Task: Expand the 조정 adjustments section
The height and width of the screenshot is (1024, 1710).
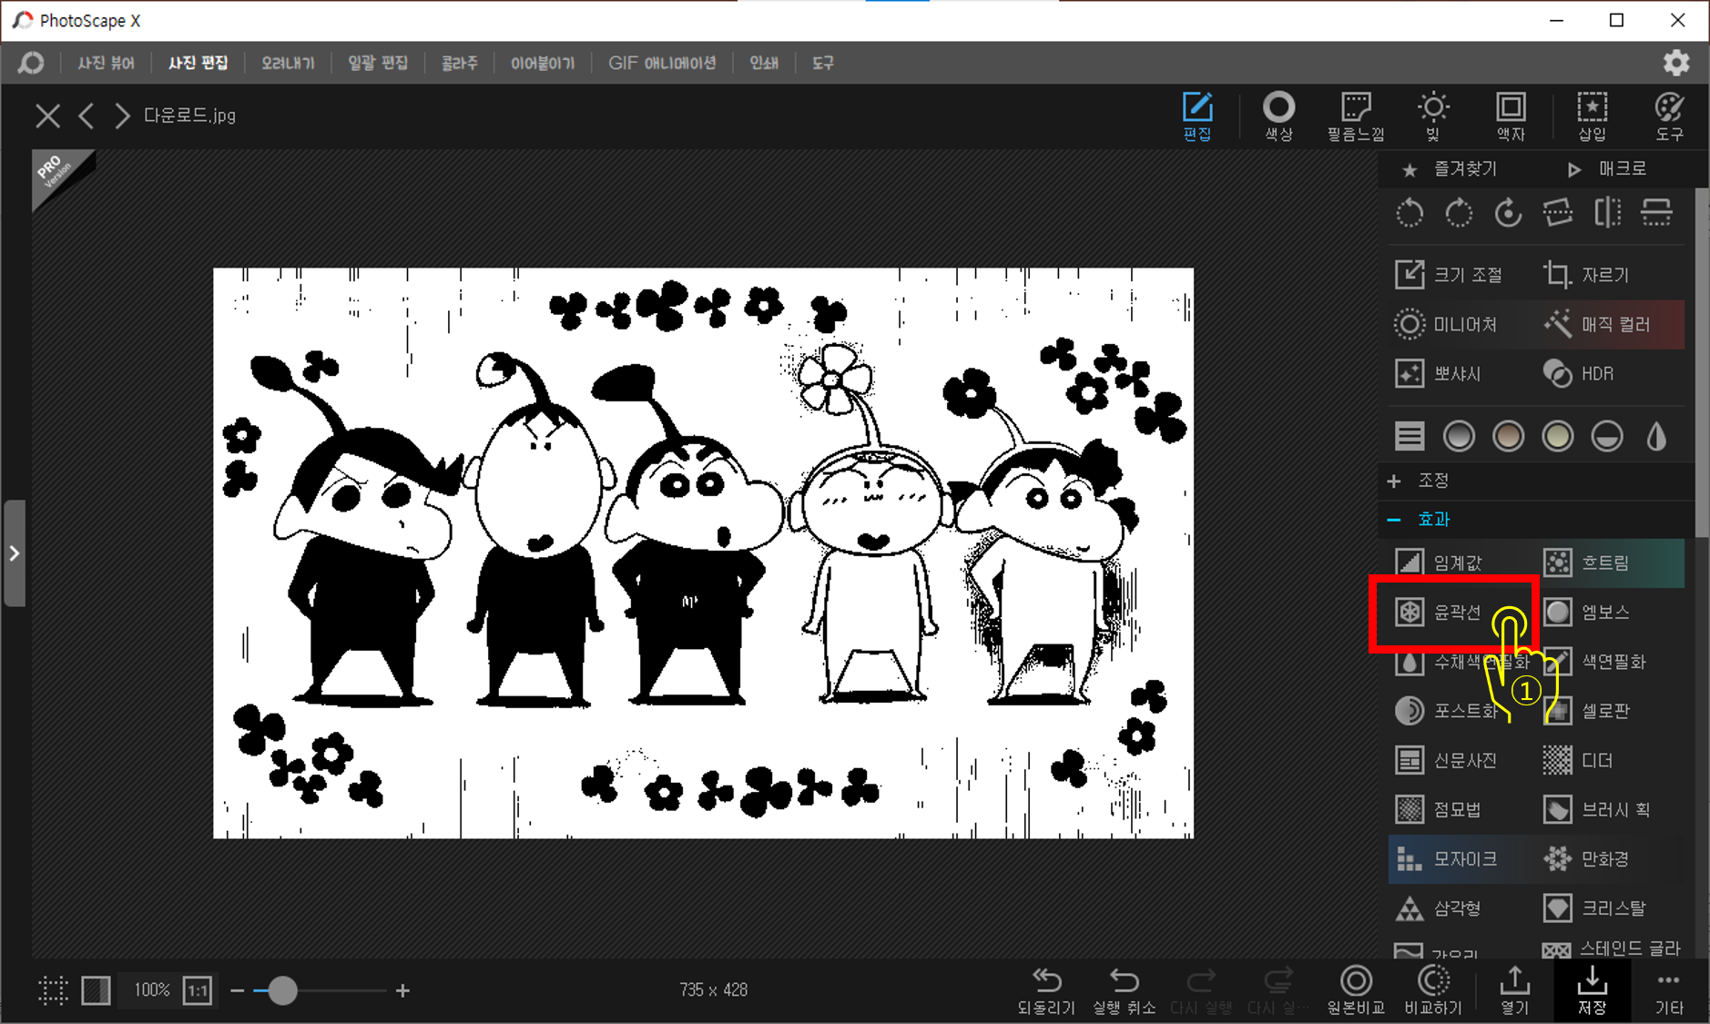Action: [x=1418, y=480]
